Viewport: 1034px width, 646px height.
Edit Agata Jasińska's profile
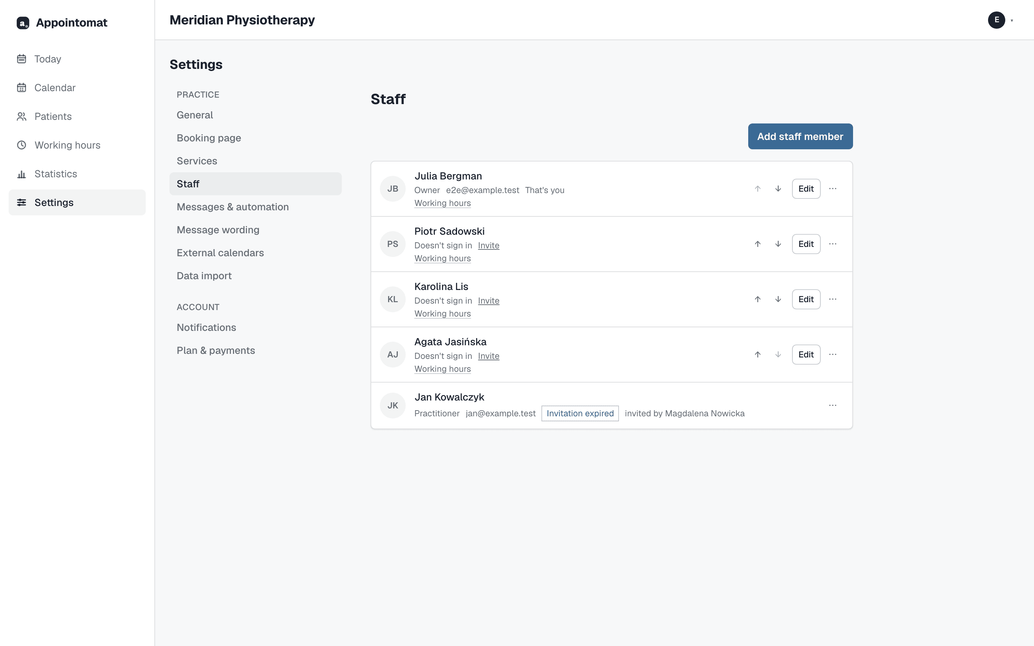[806, 354]
